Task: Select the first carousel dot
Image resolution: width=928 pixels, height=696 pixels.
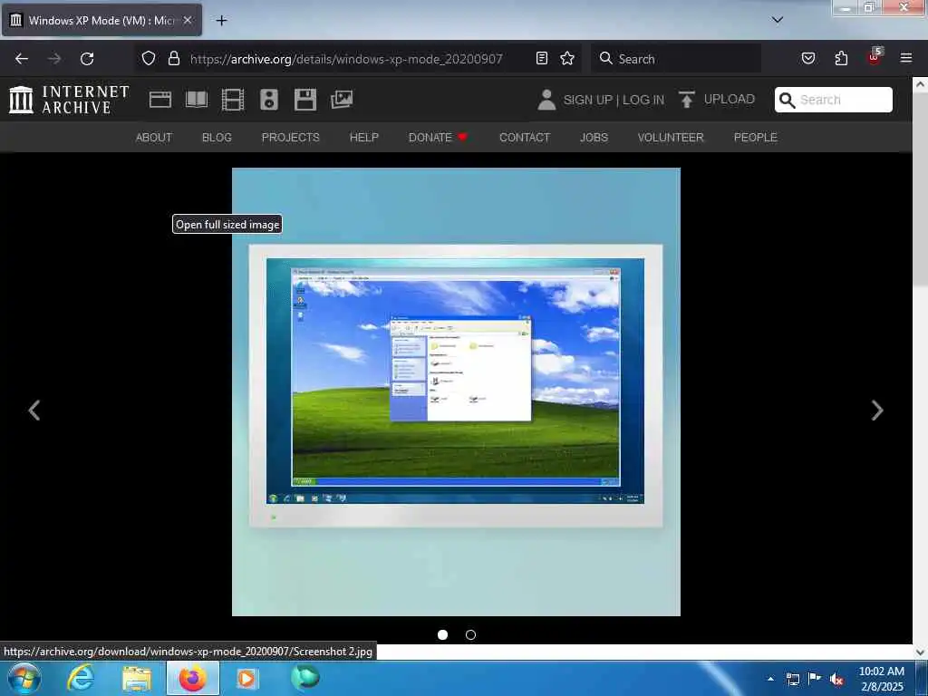Action: coord(442,634)
